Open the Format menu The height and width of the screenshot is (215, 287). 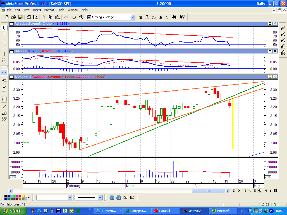click(x=49, y=10)
